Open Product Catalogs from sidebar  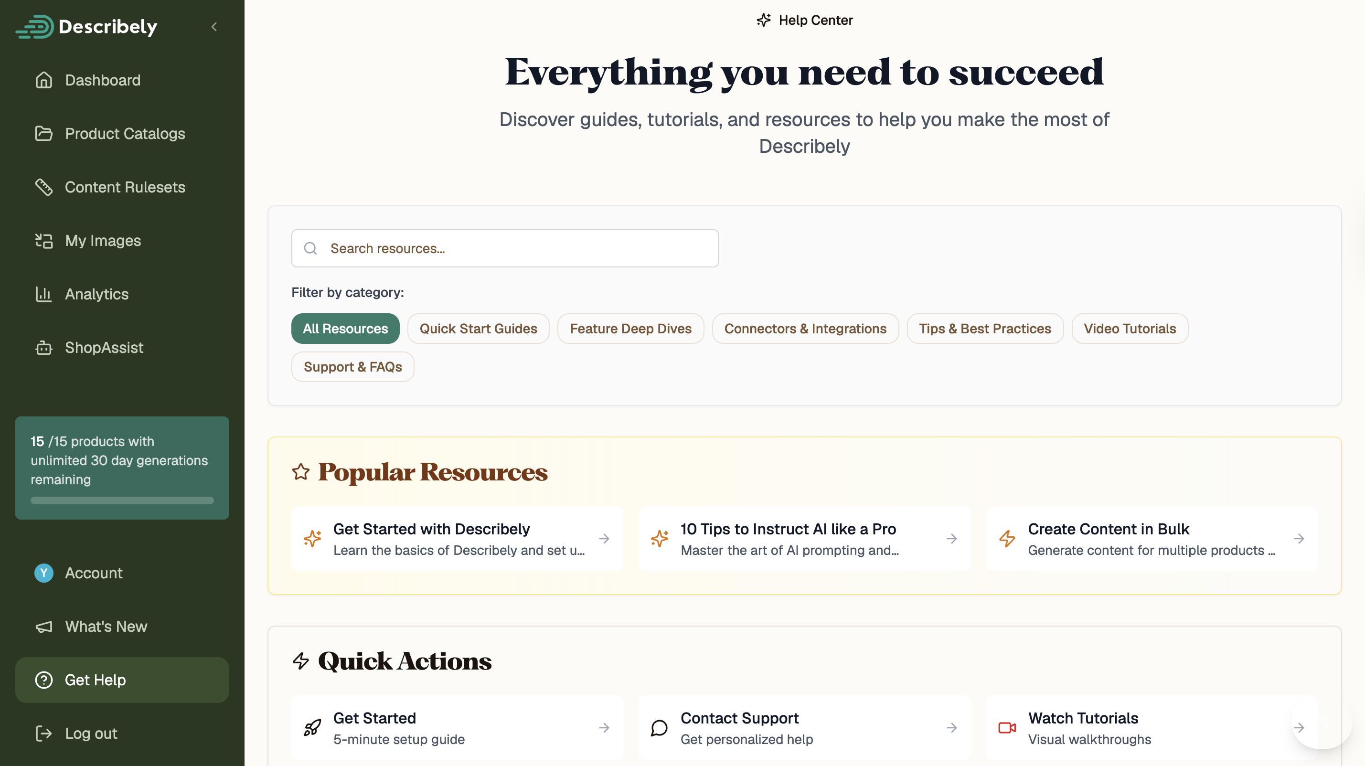pyautogui.click(x=122, y=134)
